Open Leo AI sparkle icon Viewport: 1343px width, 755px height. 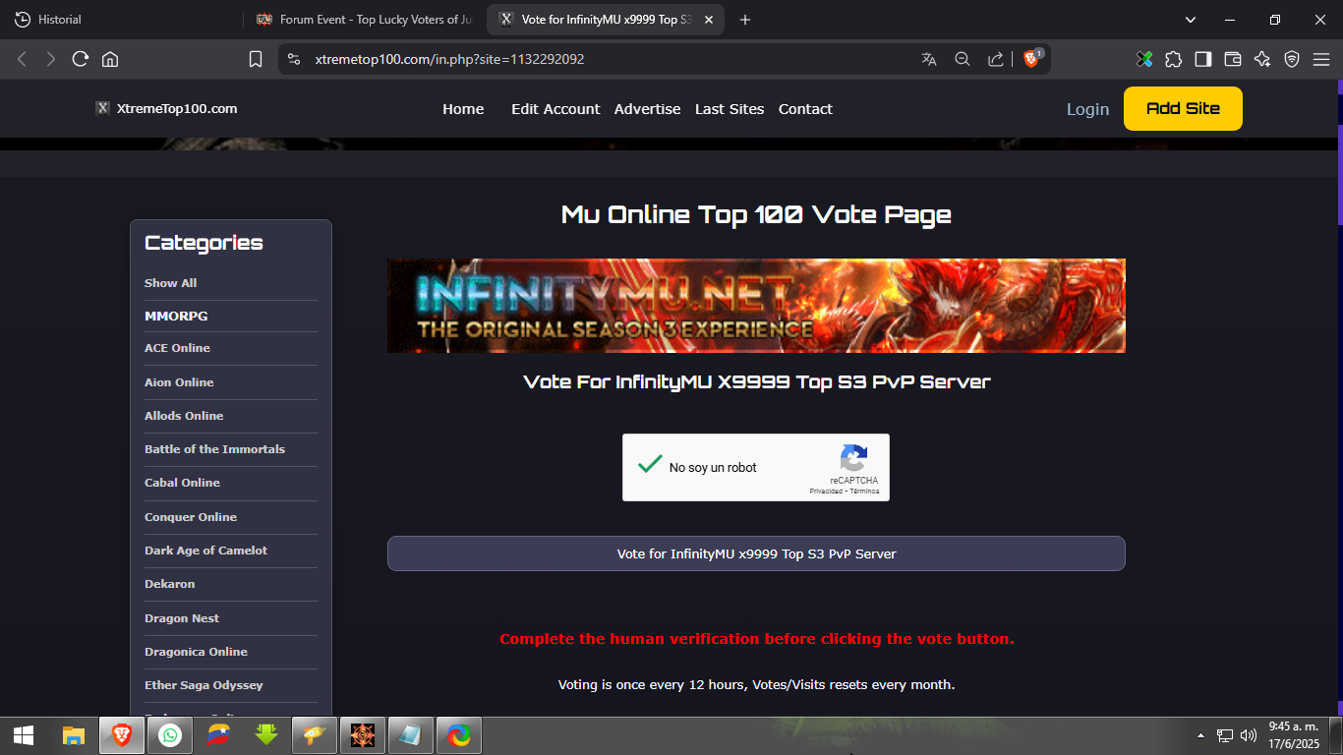click(1262, 59)
